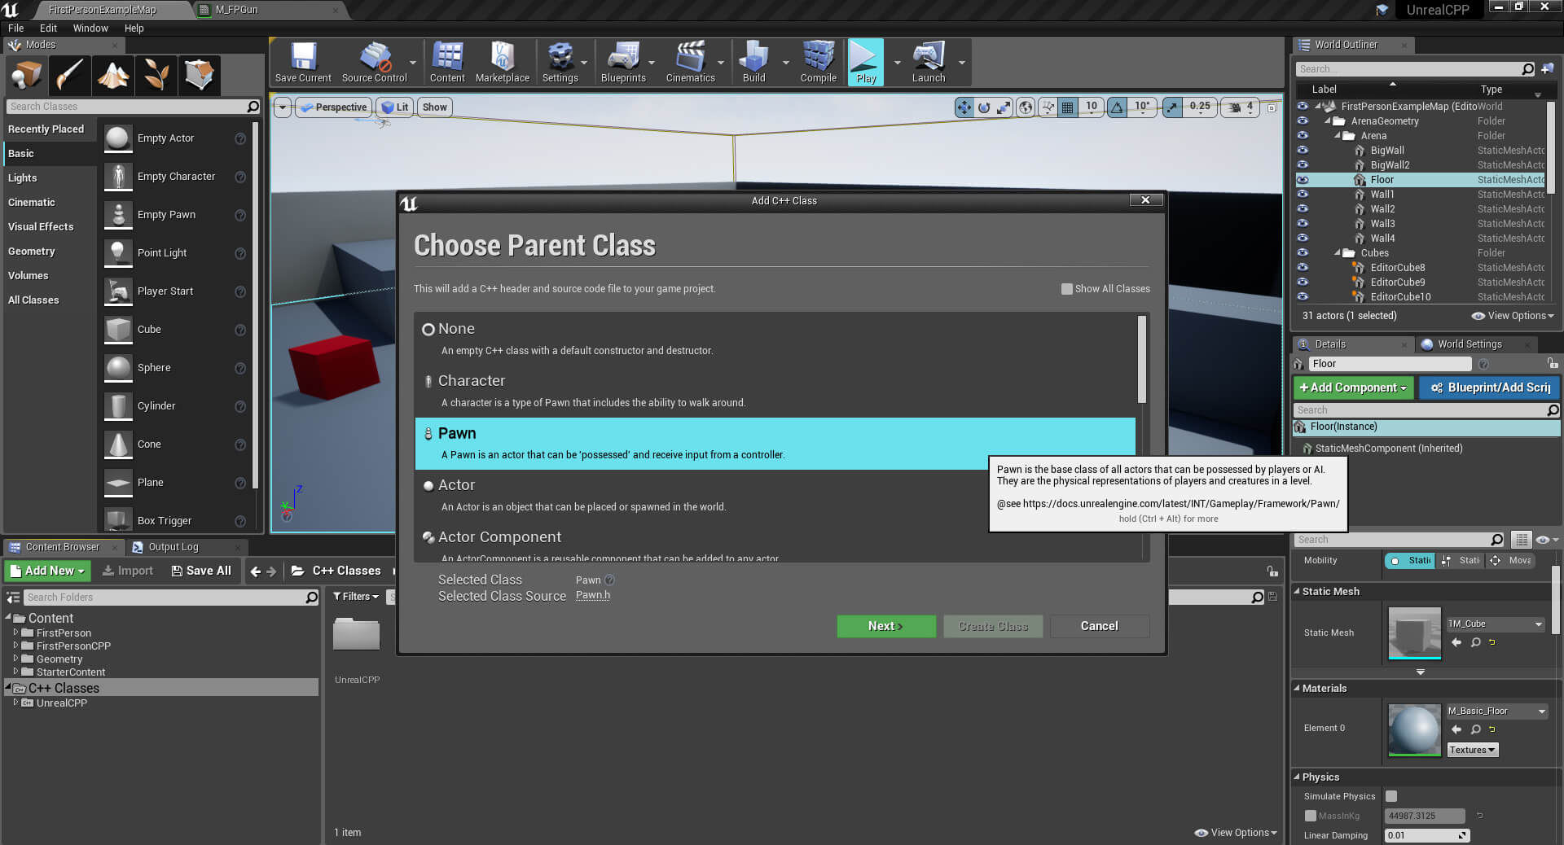
Task: Set Mobility to Static
Action: pos(1410,561)
